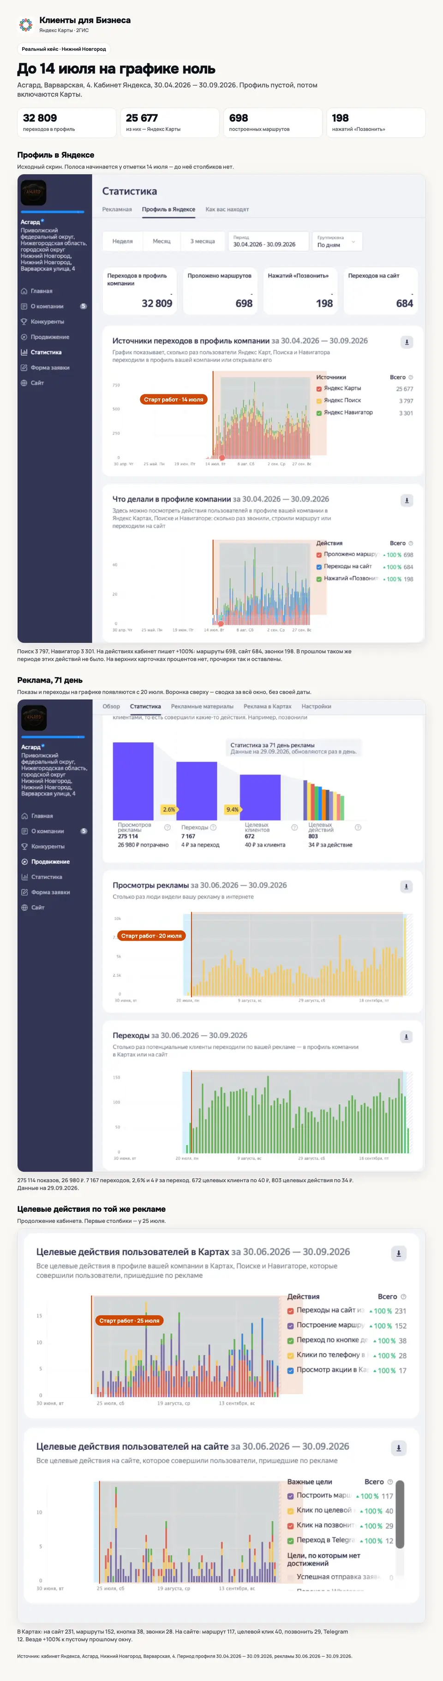Select the Профиль в Яндексе tab
The image size is (443, 1681).
pos(168,210)
